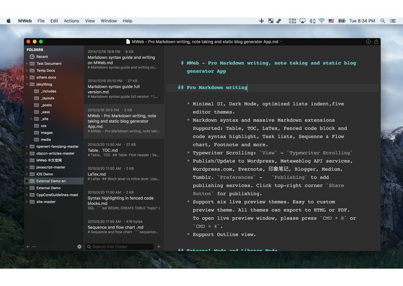
Task: Open the Edit menu
Action: point(54,21)
